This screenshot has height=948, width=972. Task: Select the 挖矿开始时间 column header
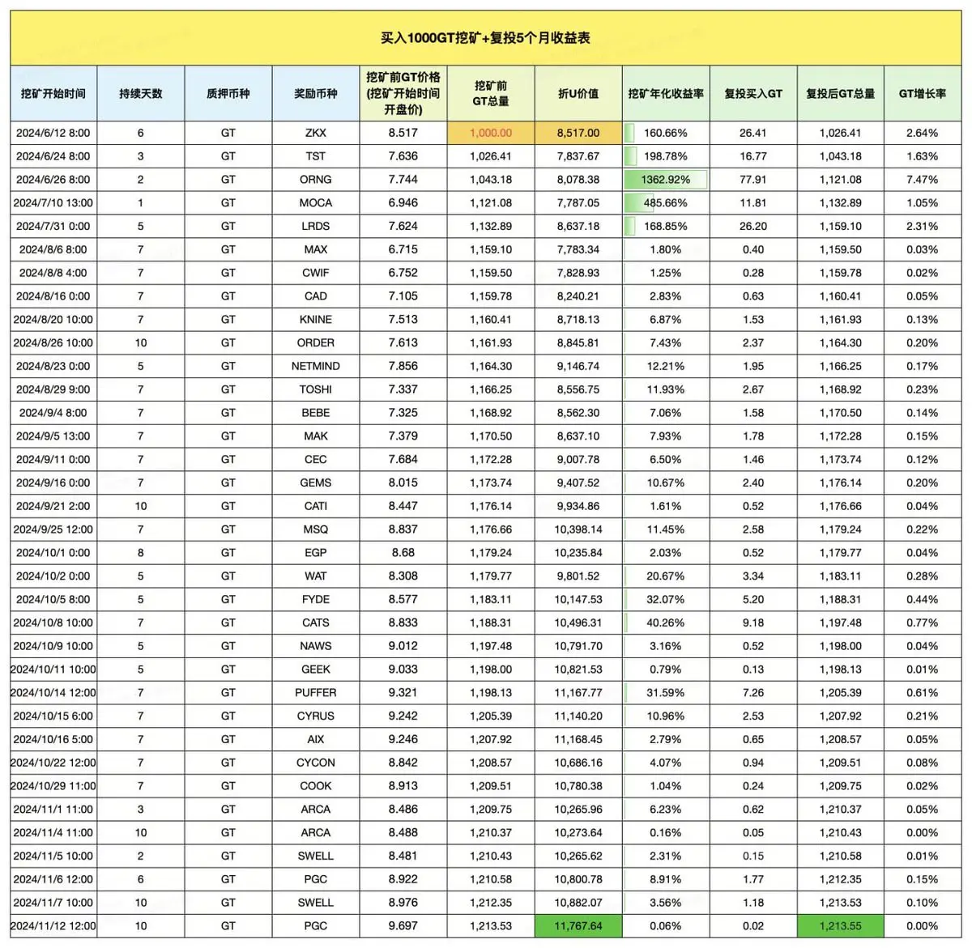(53, 94)
